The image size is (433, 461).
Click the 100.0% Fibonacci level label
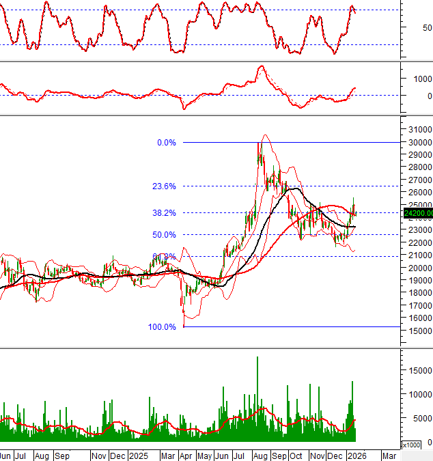[x=162, y=327]
